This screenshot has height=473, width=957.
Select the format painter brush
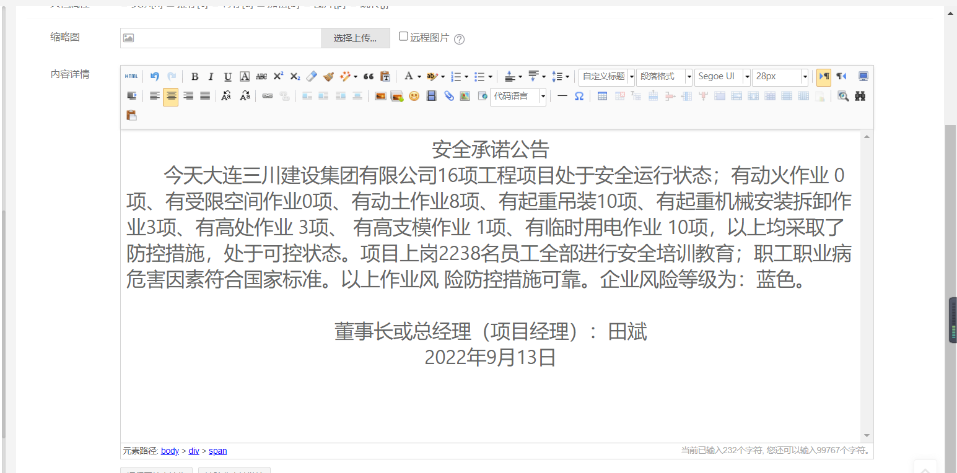point(328,76)
